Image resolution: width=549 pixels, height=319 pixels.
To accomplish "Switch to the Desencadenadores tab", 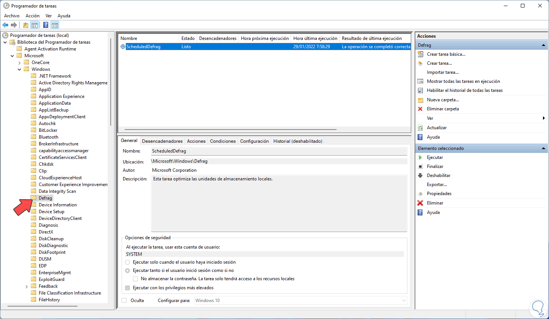I will pyautogui.click(x=162, y=141).
